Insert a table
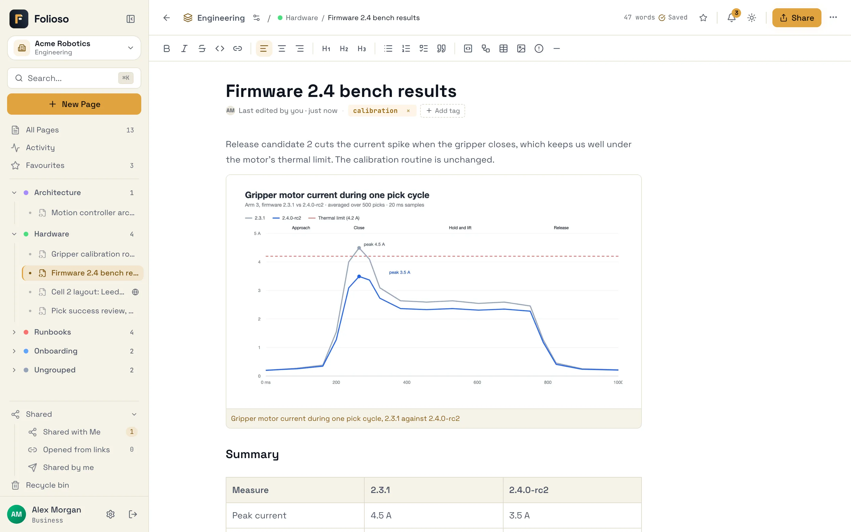851x532 pixels. pos(503,48)
